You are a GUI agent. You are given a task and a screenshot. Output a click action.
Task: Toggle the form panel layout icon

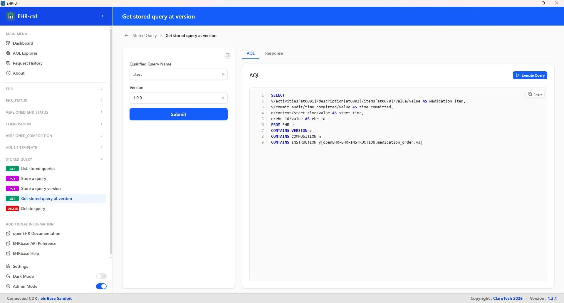click(x=228, y=55)
